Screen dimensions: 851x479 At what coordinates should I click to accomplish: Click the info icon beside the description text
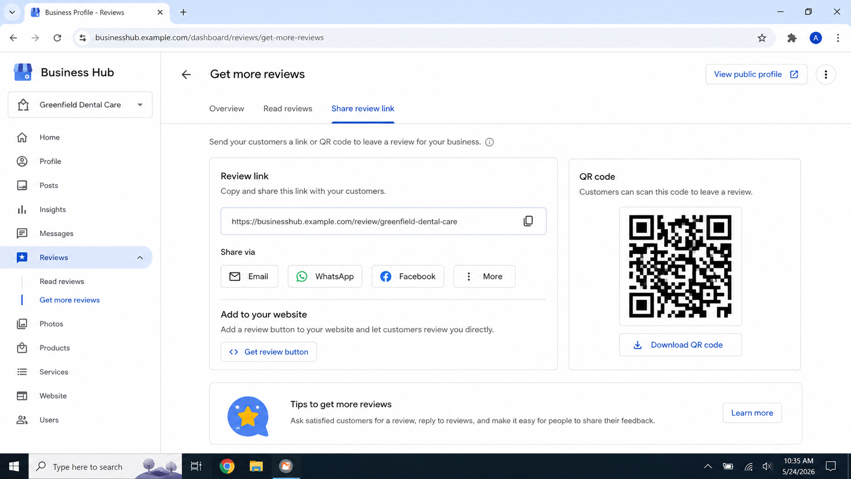click(x=489, y=142)
